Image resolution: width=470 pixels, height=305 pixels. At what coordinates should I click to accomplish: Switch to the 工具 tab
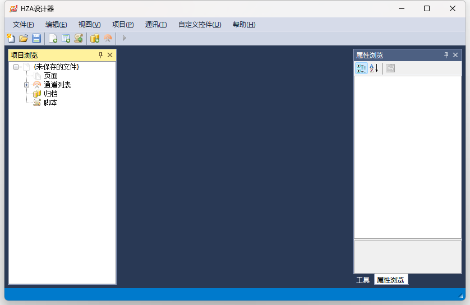(363, 280)
